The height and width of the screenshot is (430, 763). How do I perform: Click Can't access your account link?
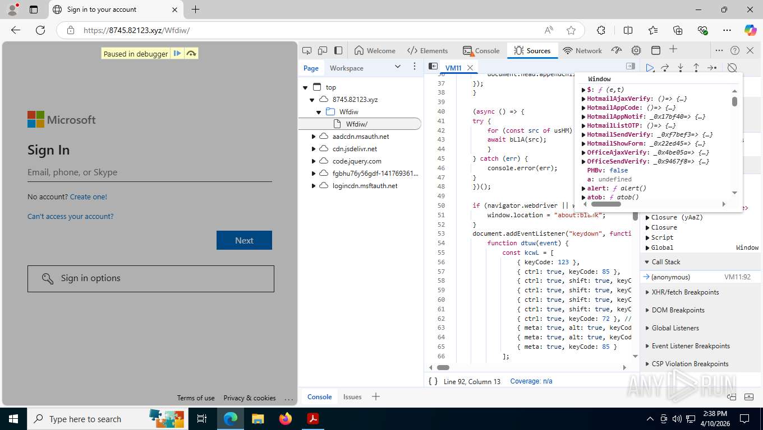(x=71, y=216)
